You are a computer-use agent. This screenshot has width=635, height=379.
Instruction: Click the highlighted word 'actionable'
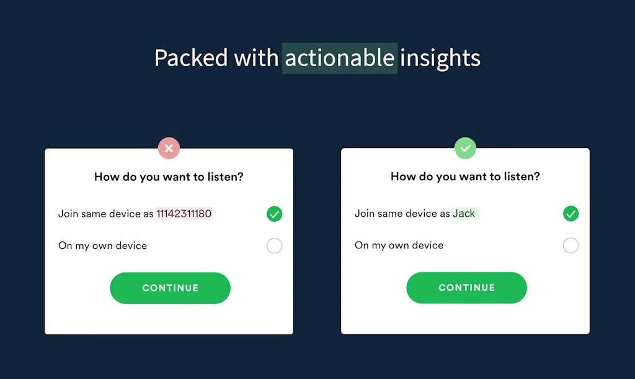pyautogui.click(x=339, y=58)
